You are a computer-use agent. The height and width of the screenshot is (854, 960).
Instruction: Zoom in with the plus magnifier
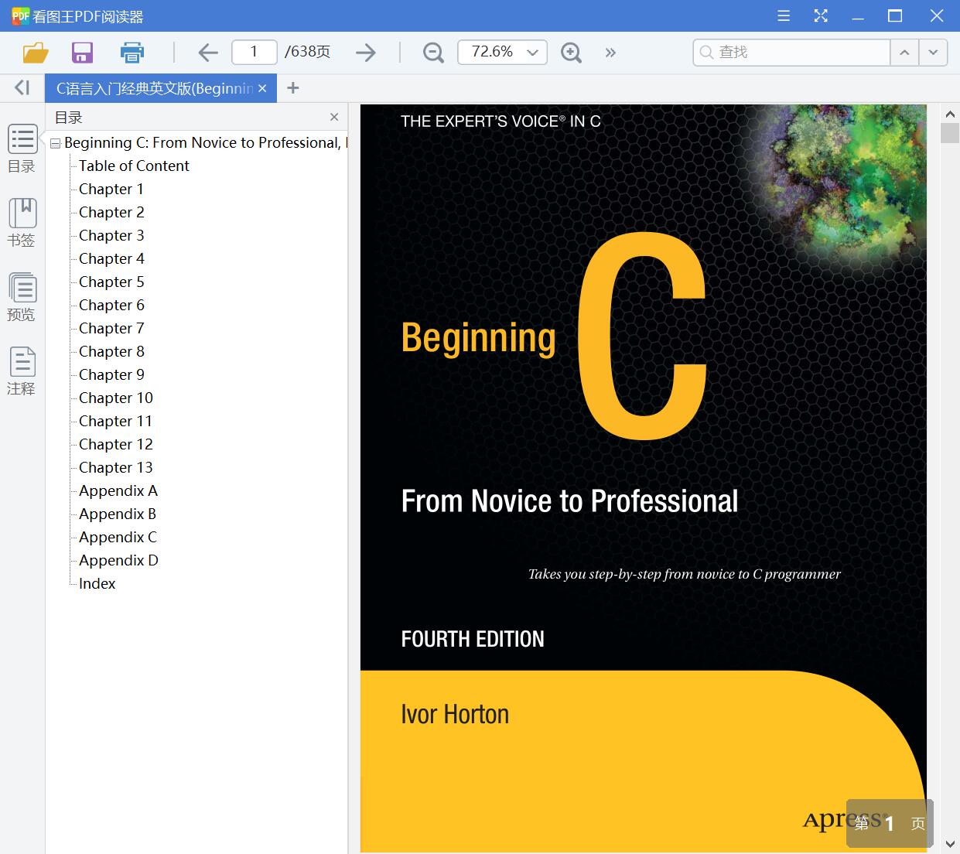[x=571, y=53]
